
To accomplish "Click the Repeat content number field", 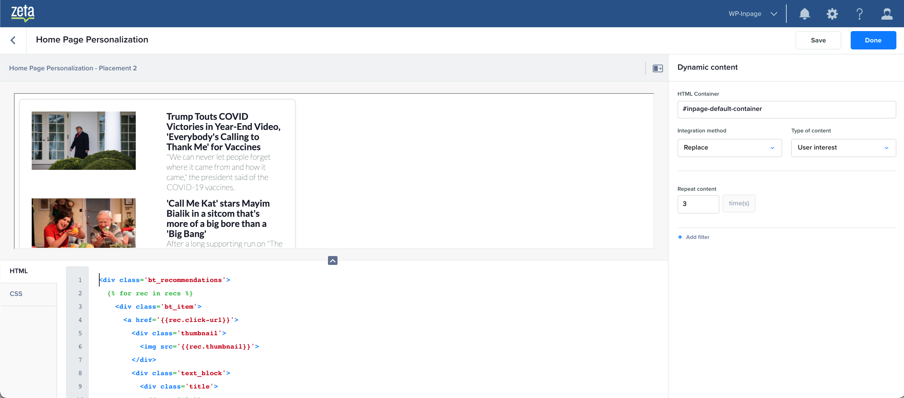I will (698, 204).
